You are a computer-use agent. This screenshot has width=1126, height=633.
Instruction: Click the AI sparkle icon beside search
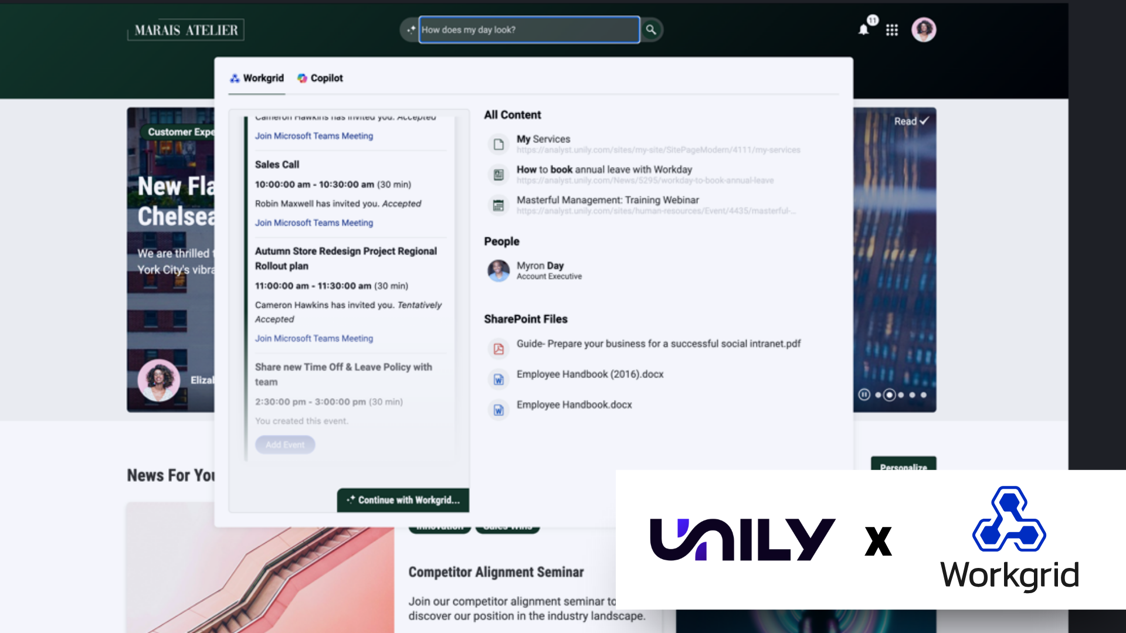coord(411,30)
